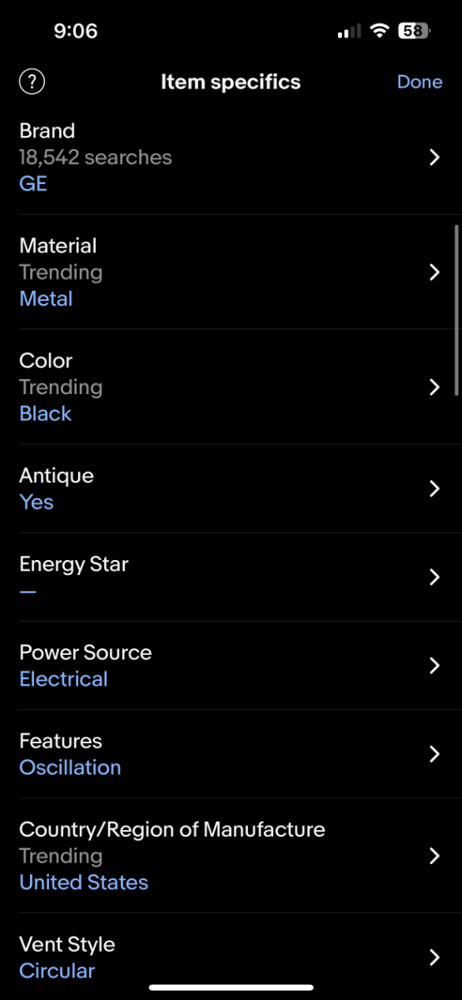Tap the cellular signal bars icon
The height and width of the screenshot is (1000, 462).
349,32
